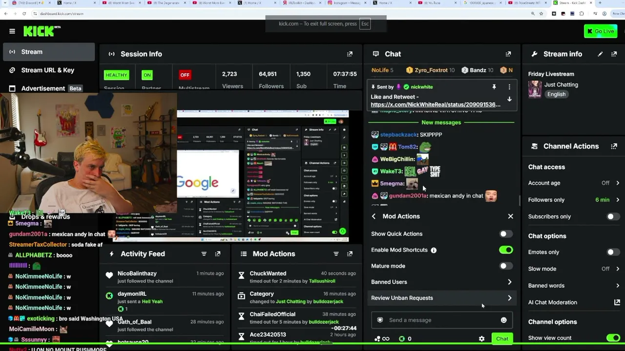Click the Just Chatting category thumbnail
This screenshot has width=625, height=351.
(535, 89)
